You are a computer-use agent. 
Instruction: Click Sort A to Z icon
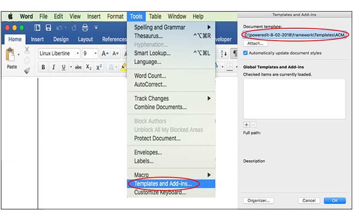pyautogui.click(x=224, y=54)
